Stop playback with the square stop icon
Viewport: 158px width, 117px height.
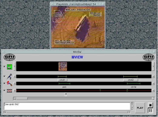tap(150, 105)
